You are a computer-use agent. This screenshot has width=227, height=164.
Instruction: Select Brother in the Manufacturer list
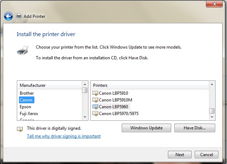click(27, 93)
